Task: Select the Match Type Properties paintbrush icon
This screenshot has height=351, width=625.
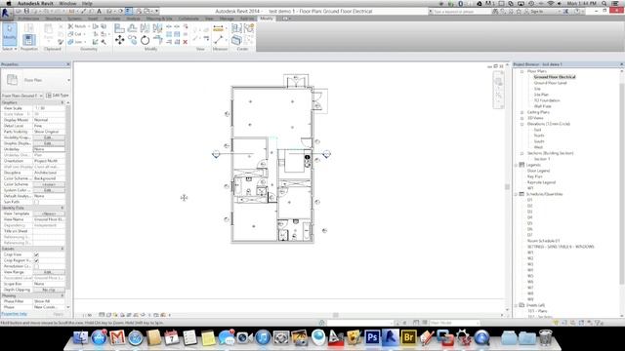Action: pyautogui.click(x=61, y=42)
